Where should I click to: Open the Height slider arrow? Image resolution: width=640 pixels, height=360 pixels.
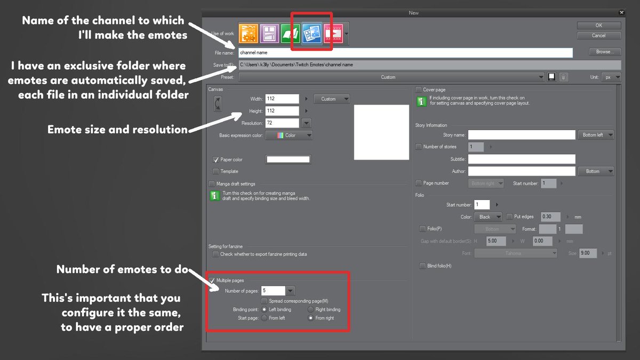pos(306,111)
